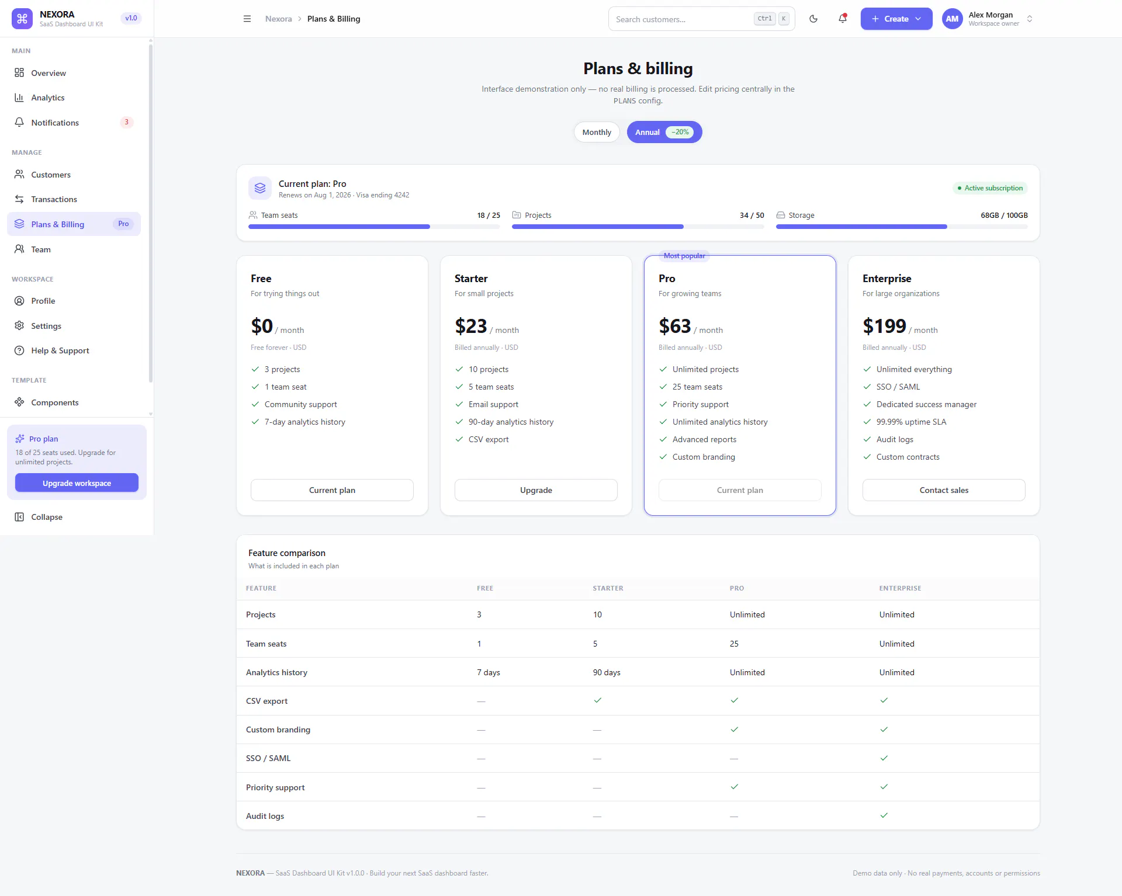This screenshot has width=1122, height=896.
Task: Click the Active subscription badge
Action: [990, 188]
